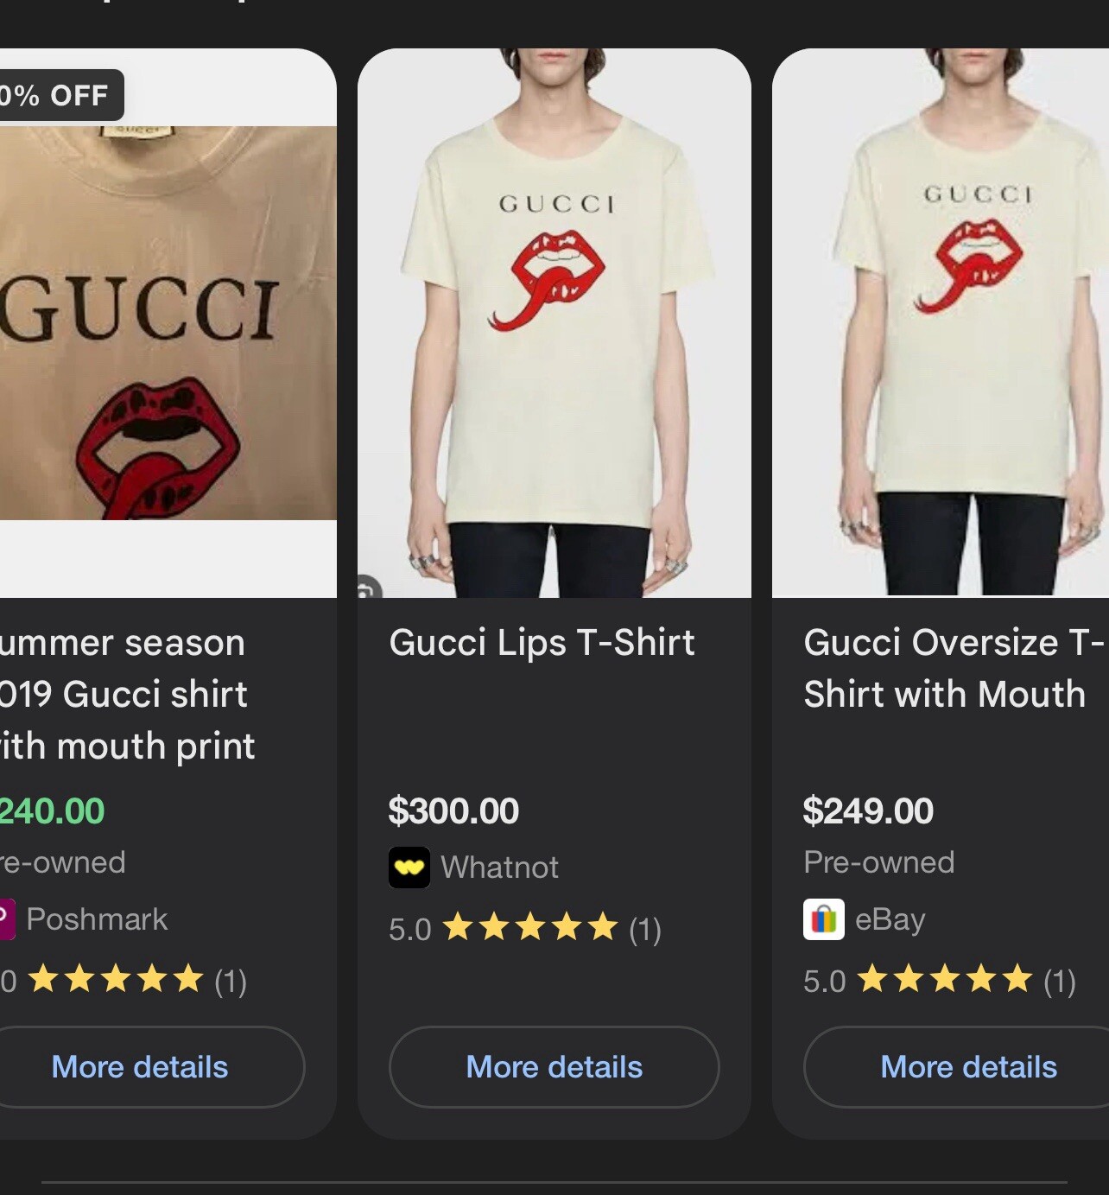Click the review count link on the Whatnot listing

[644, 931]
